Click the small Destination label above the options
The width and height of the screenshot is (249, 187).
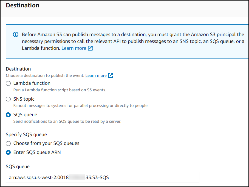[x=18, y=69]
